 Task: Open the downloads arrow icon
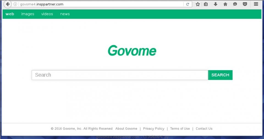coord(216,4)
